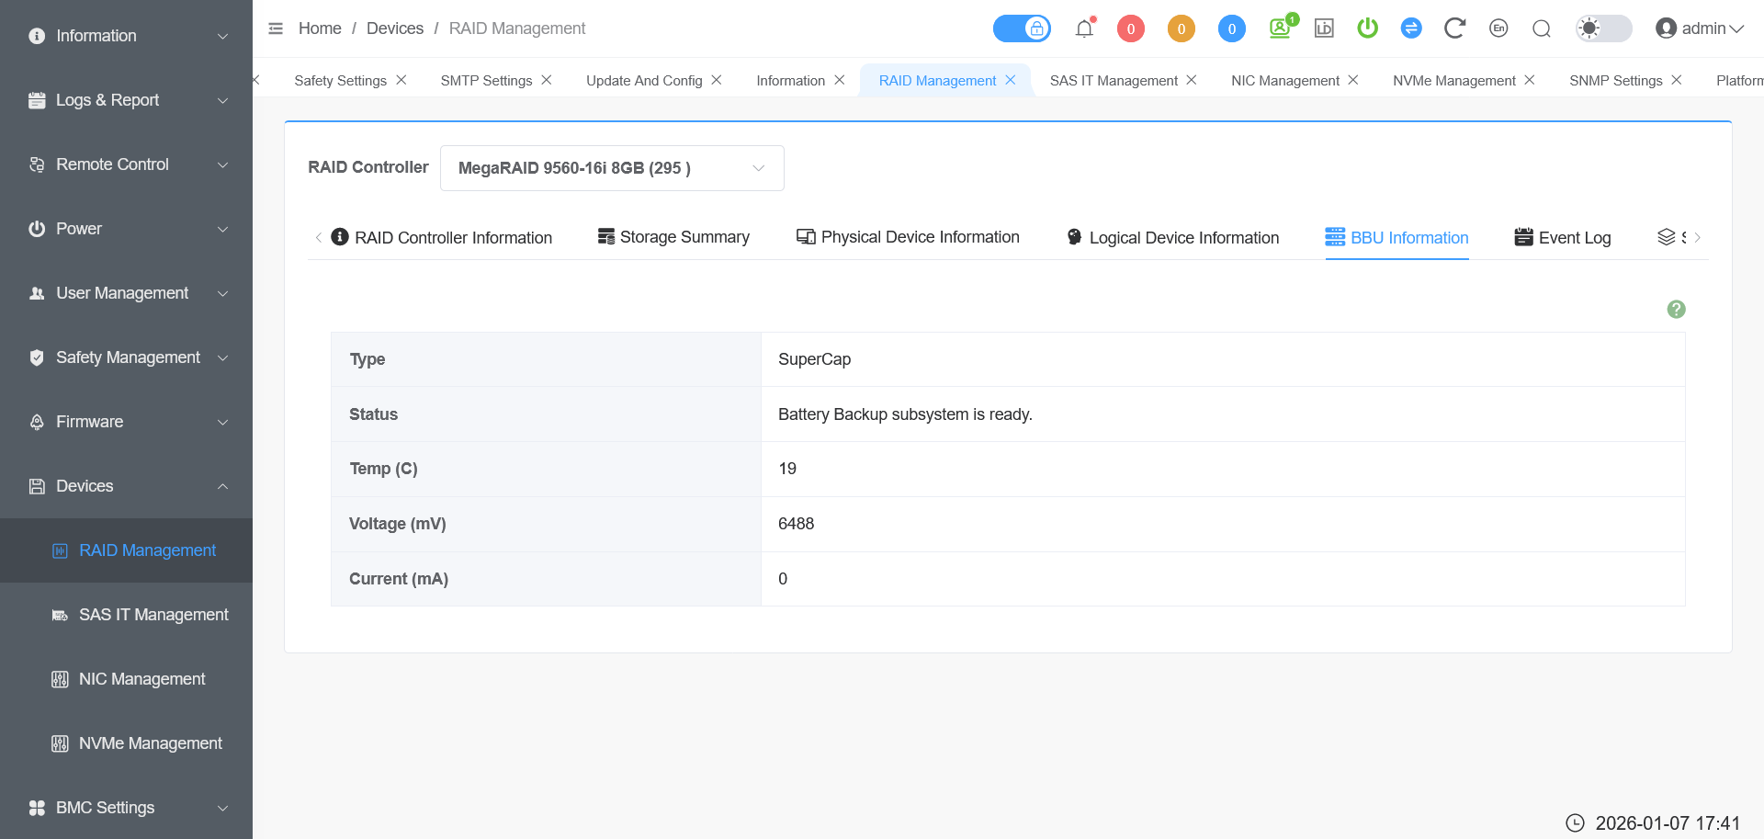Switch to the Event Log tab
The height and width of the screenshot is (839, 1764).
1563,238
